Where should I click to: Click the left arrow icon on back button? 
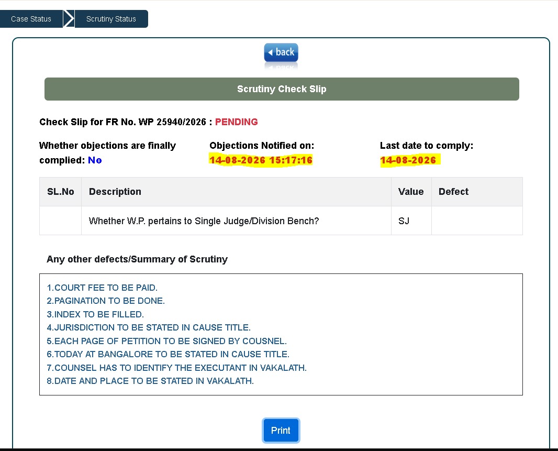(271, 52)
